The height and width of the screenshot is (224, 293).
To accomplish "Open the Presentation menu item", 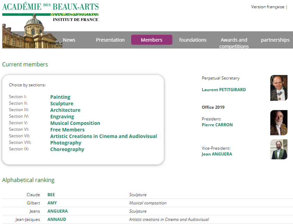I will click(110, 40).
